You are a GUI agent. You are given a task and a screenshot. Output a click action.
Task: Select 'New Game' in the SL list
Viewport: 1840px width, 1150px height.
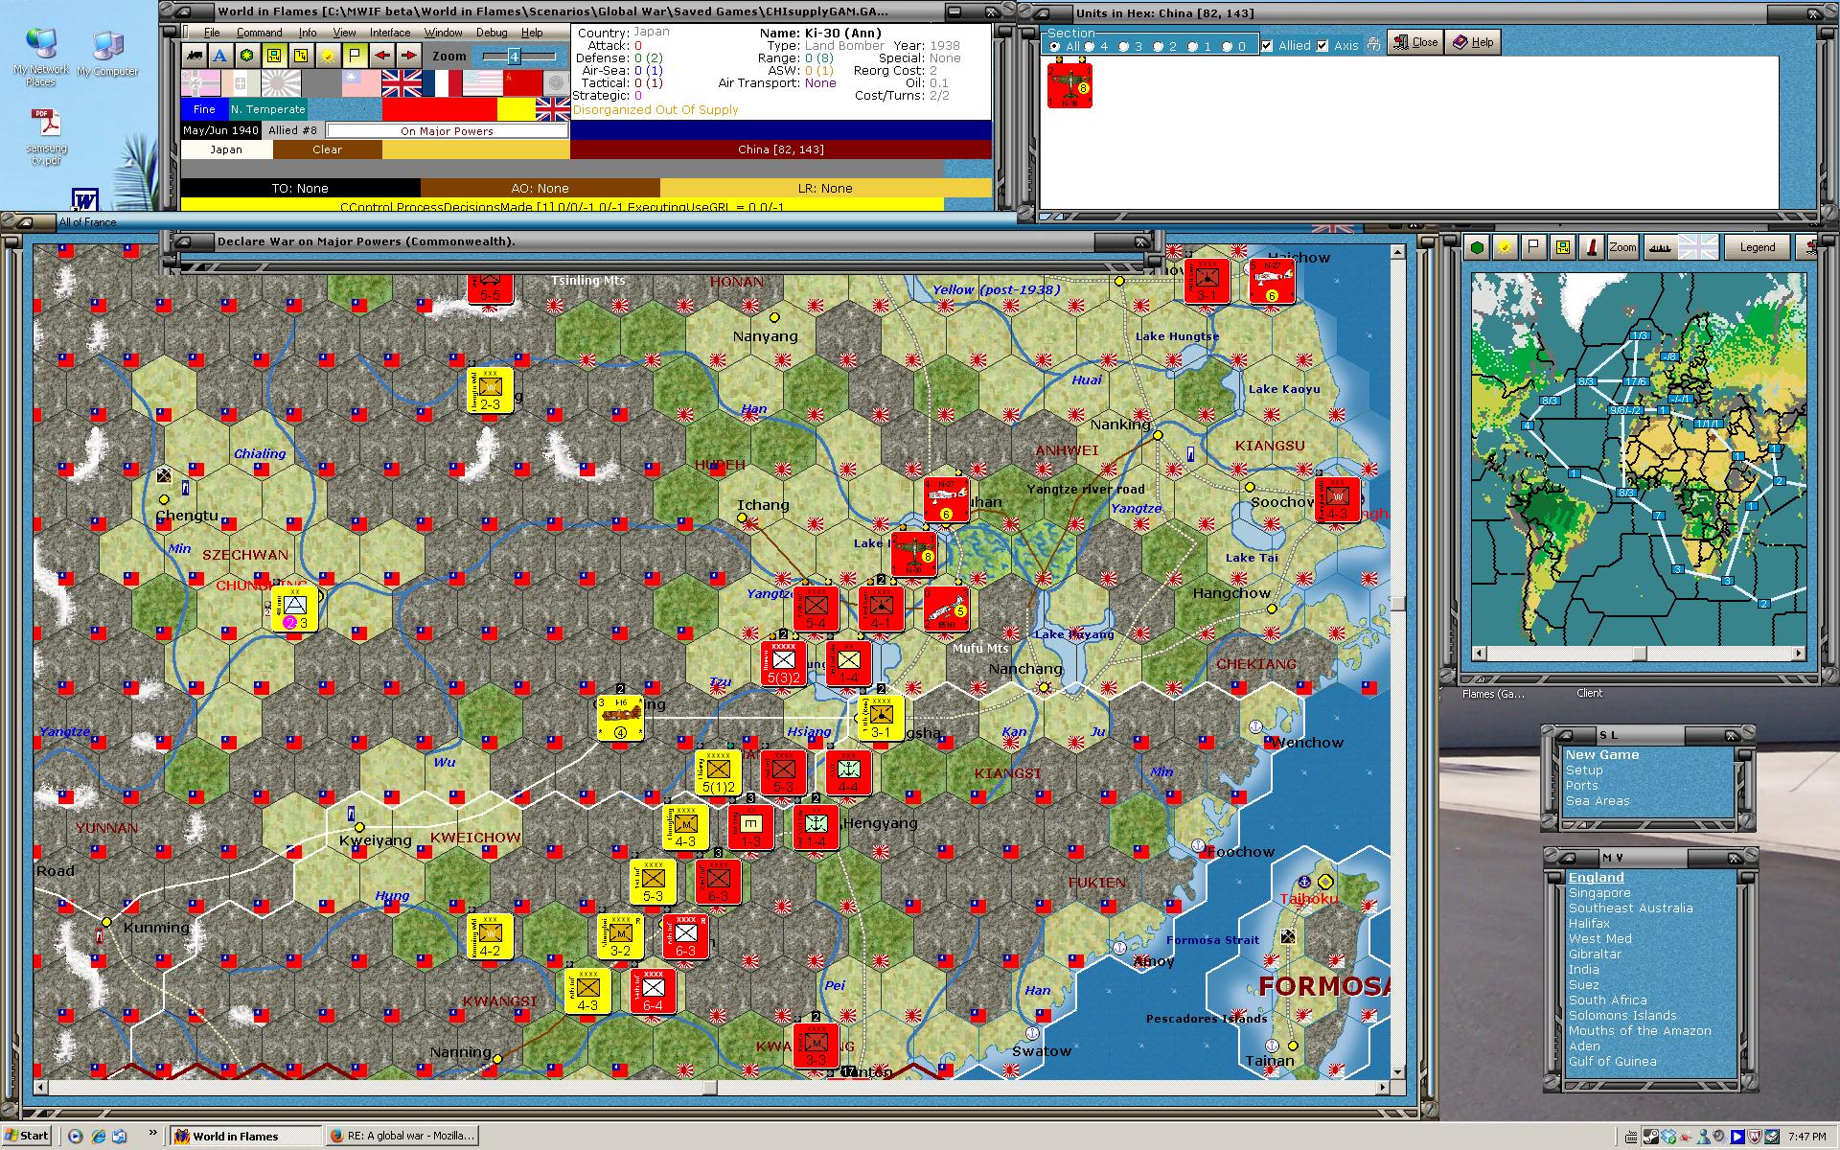point(1601,755)
